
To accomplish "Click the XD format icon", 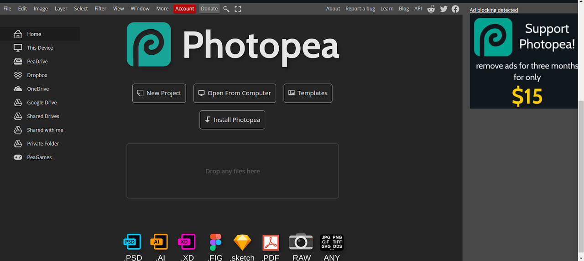I will point(187,242).
